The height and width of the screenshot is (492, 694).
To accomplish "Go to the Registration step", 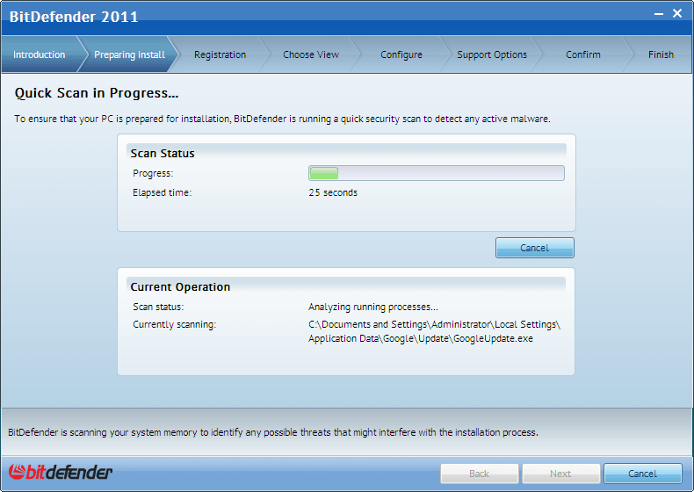I will point(220,54).
